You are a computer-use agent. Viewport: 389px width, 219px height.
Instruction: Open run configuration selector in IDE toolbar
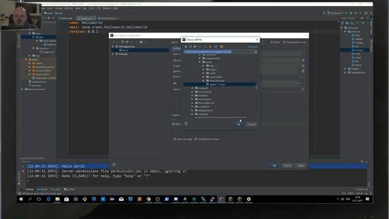pos(335,13)
